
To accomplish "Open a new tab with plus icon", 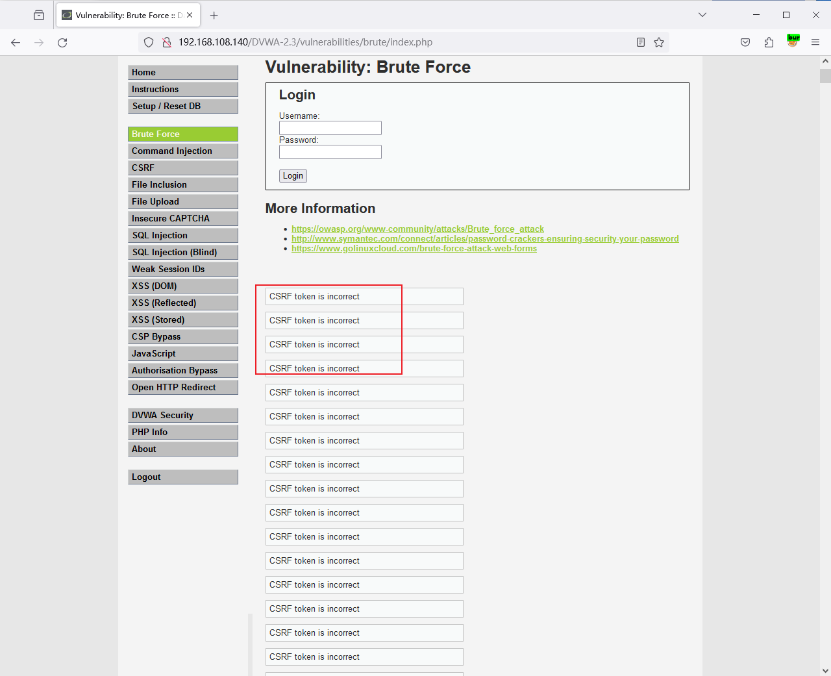I will pyautogui.click(x=214, y=15).
